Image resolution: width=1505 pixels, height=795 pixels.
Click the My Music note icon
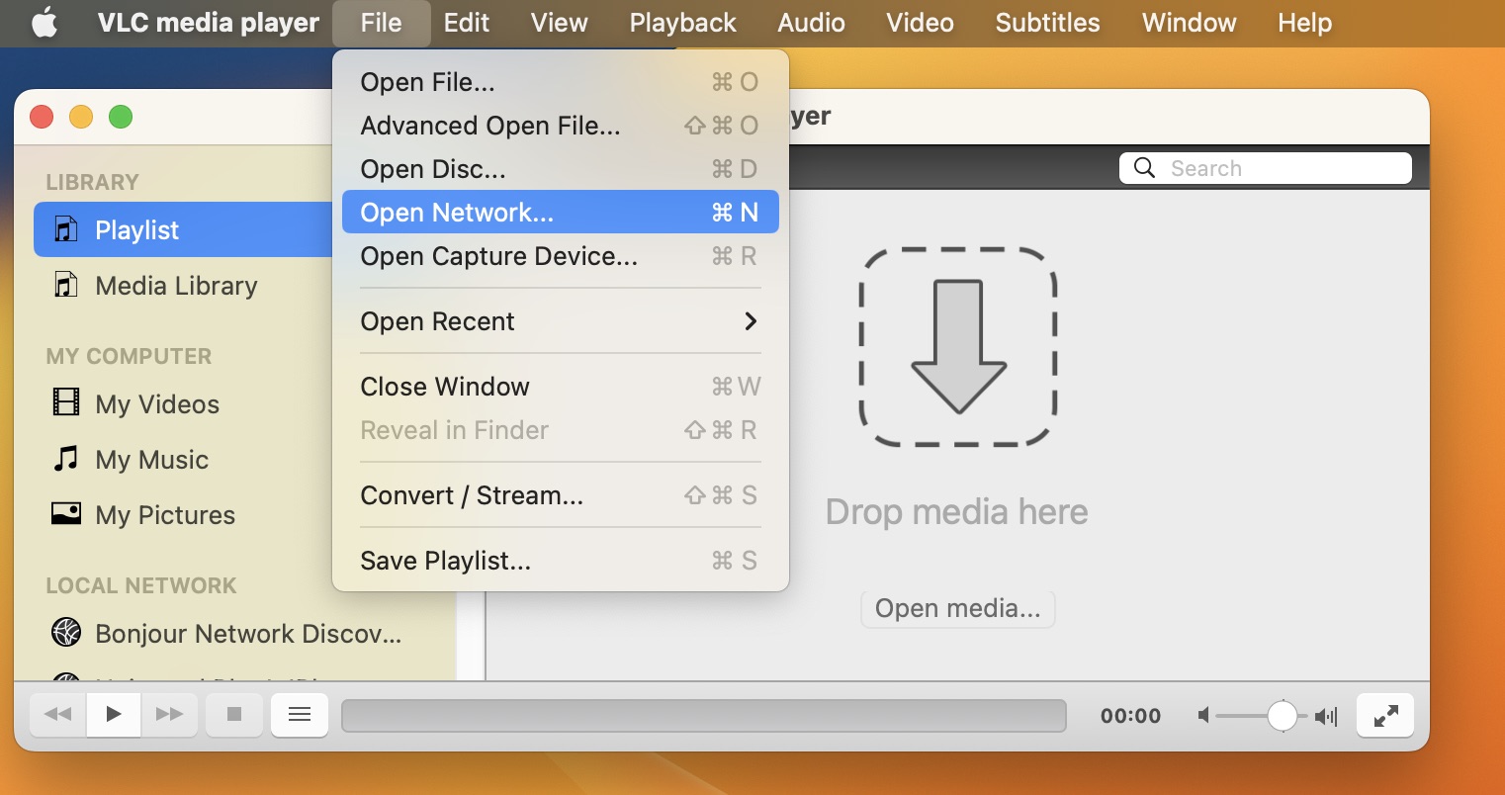click(x=65, y=458)
